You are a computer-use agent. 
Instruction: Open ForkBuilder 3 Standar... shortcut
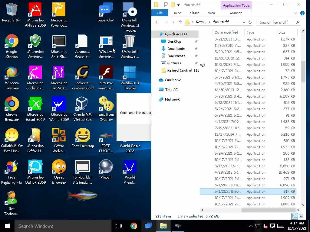[83, 172]
